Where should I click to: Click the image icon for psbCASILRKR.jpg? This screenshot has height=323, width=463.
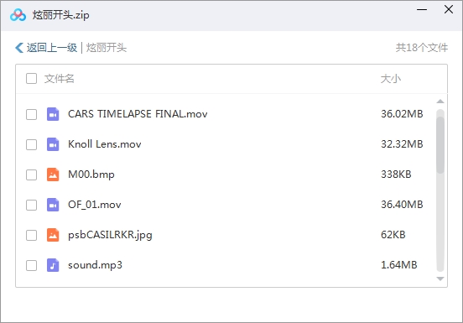tap(53, 235)
